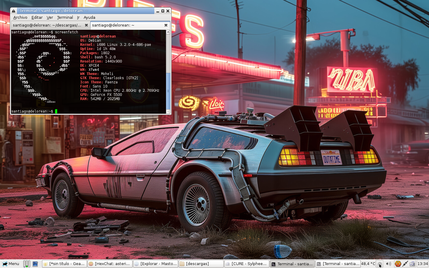Switch to the bracketed Terminal taskbar window
Viewport: 429px width, 268px height.
point(338,264)
